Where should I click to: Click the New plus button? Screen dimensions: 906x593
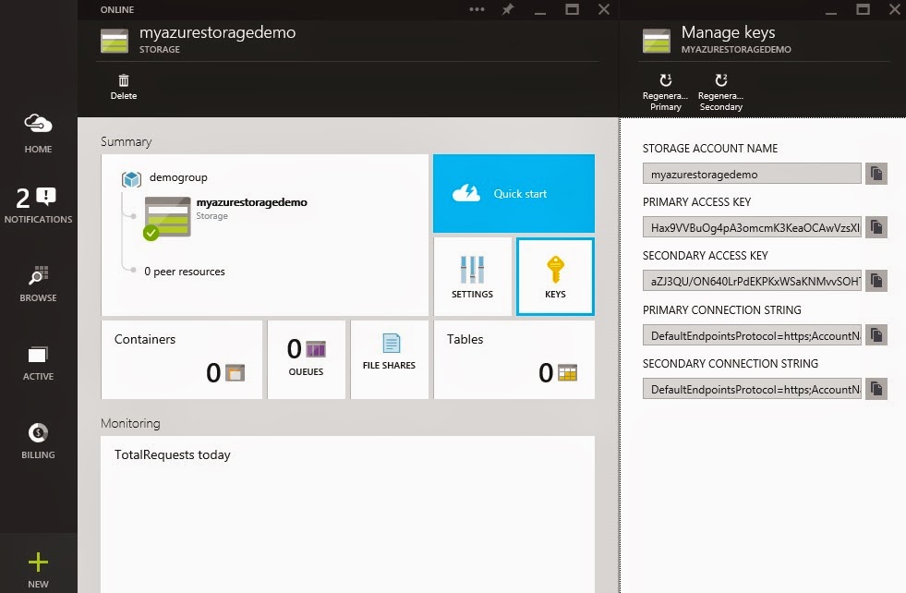38,569
